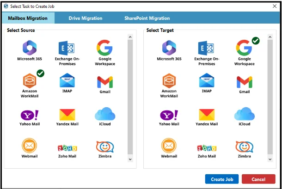Click the source list scroll up arrow

(130, 37)
